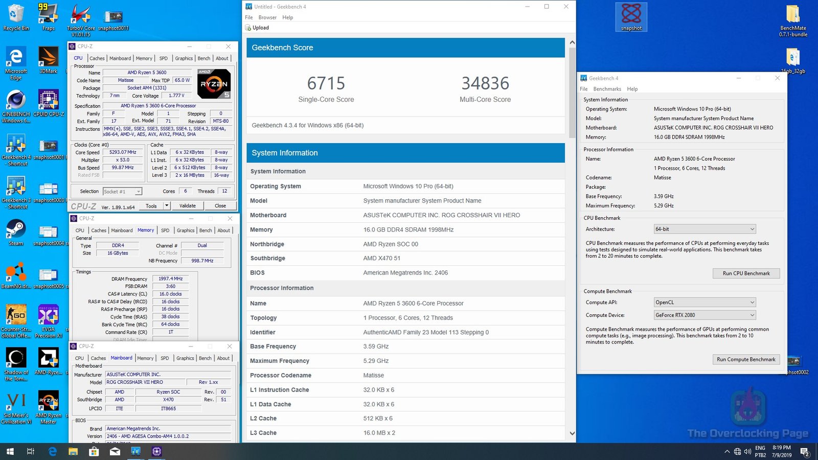The image size is (818, 460).
Task: Launch CINEBENCH from the desktop
Action: tap(15, 100)
